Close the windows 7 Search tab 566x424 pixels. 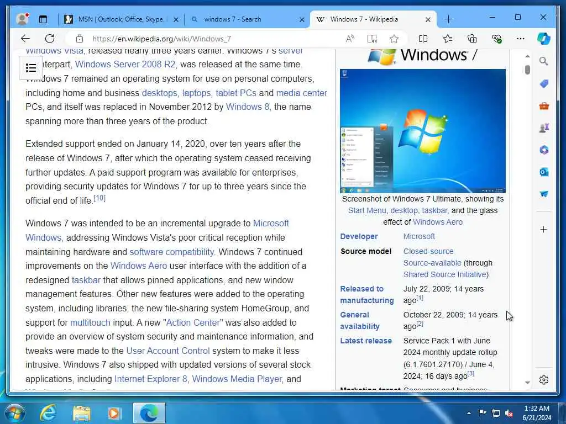pos(302,19)
